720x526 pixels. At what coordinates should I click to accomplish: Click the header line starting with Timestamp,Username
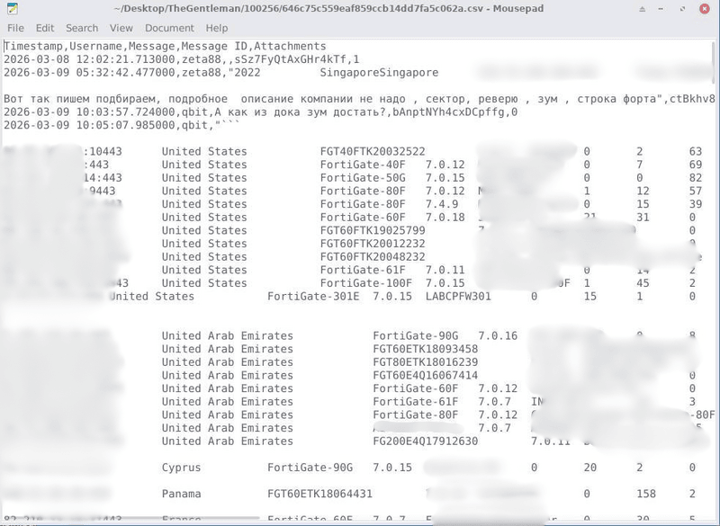165,47
